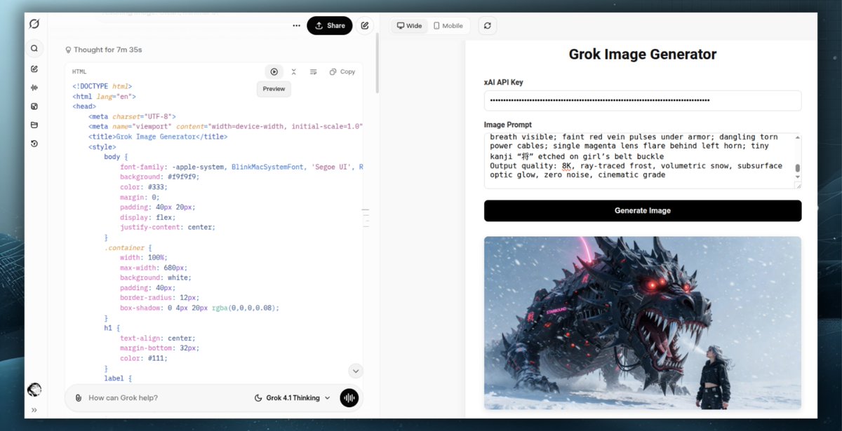Open the history icon in sidebar
This screenshot has width=842, height=431.
(x=34, y=144)
